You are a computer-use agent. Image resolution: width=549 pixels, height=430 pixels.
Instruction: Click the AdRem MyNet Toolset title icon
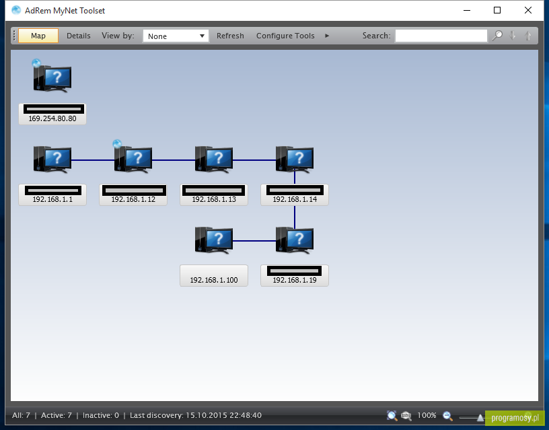coord(16,10)
